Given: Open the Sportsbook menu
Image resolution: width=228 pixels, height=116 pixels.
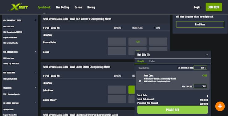Looking at the screenshot, I should (x=44, y=7).
